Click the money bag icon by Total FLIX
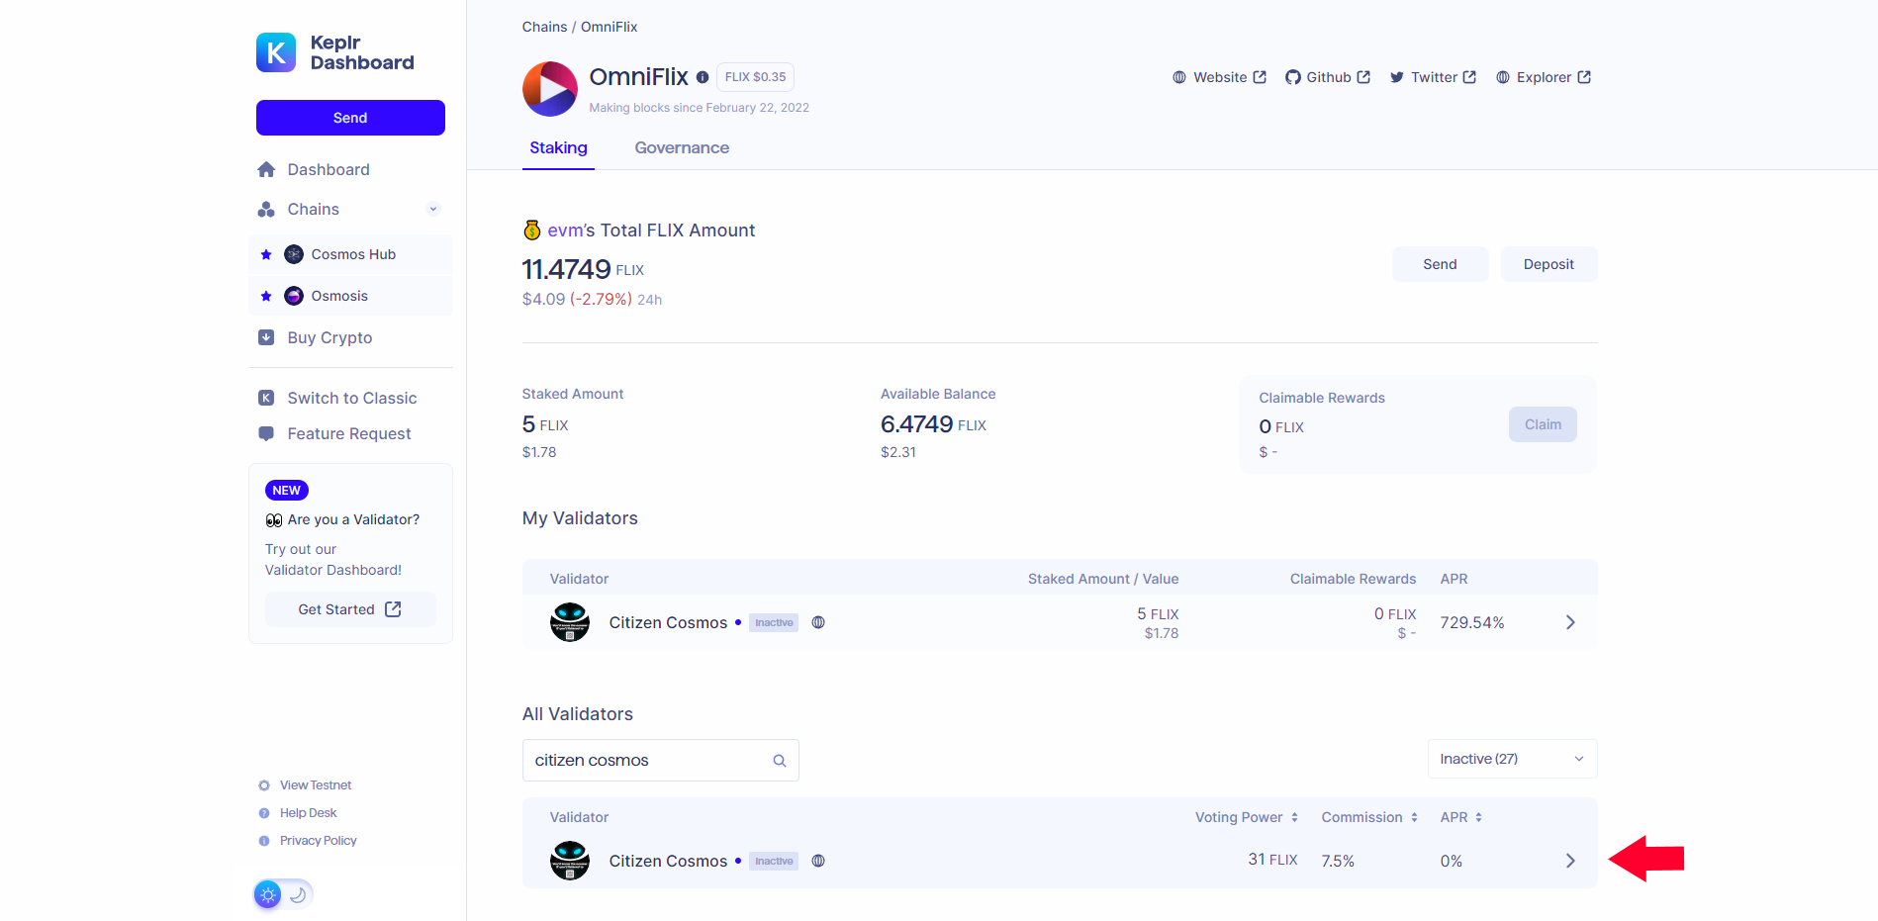1878x921 pixels. 532,230
